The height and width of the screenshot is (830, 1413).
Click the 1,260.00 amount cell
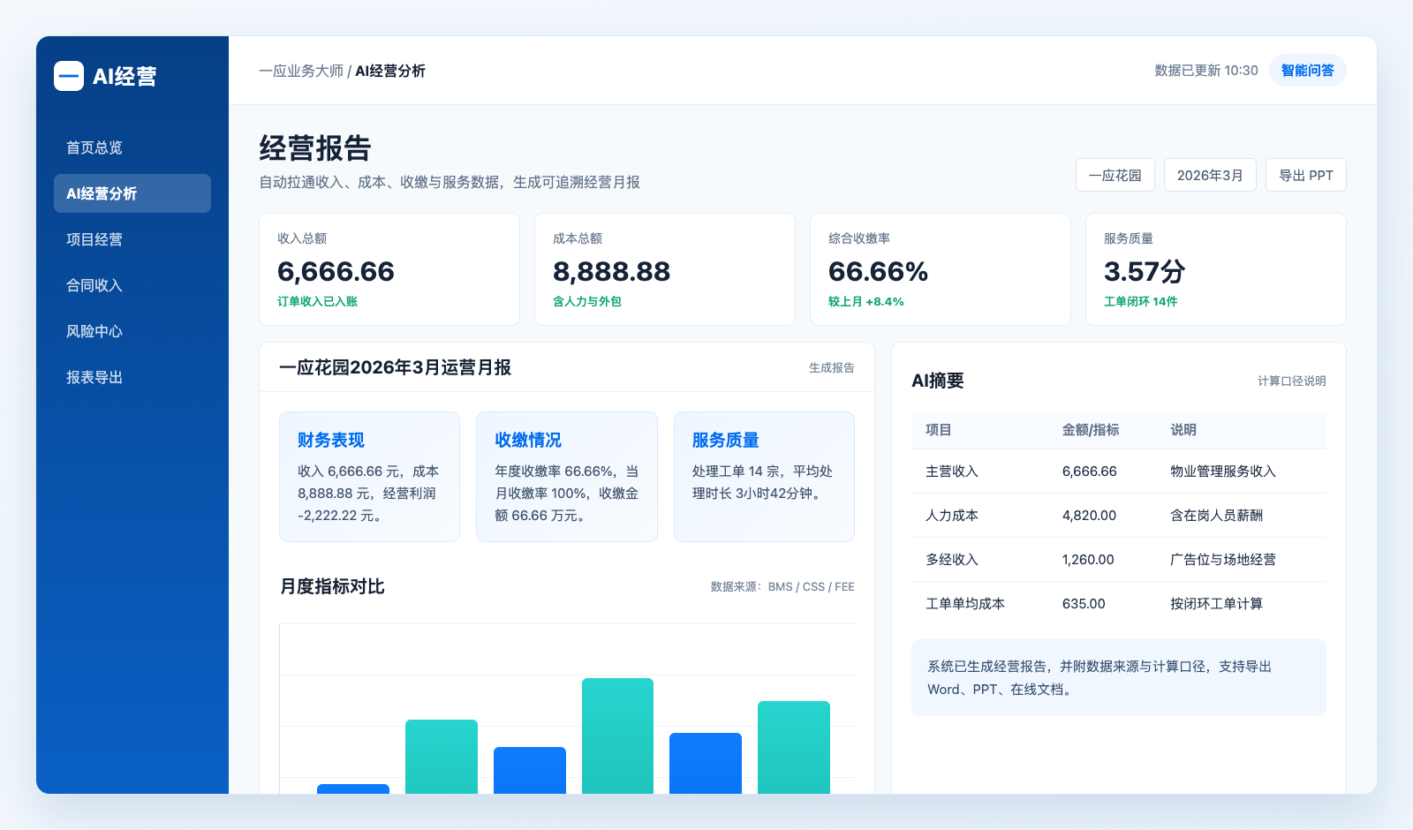pos(1088,560)
